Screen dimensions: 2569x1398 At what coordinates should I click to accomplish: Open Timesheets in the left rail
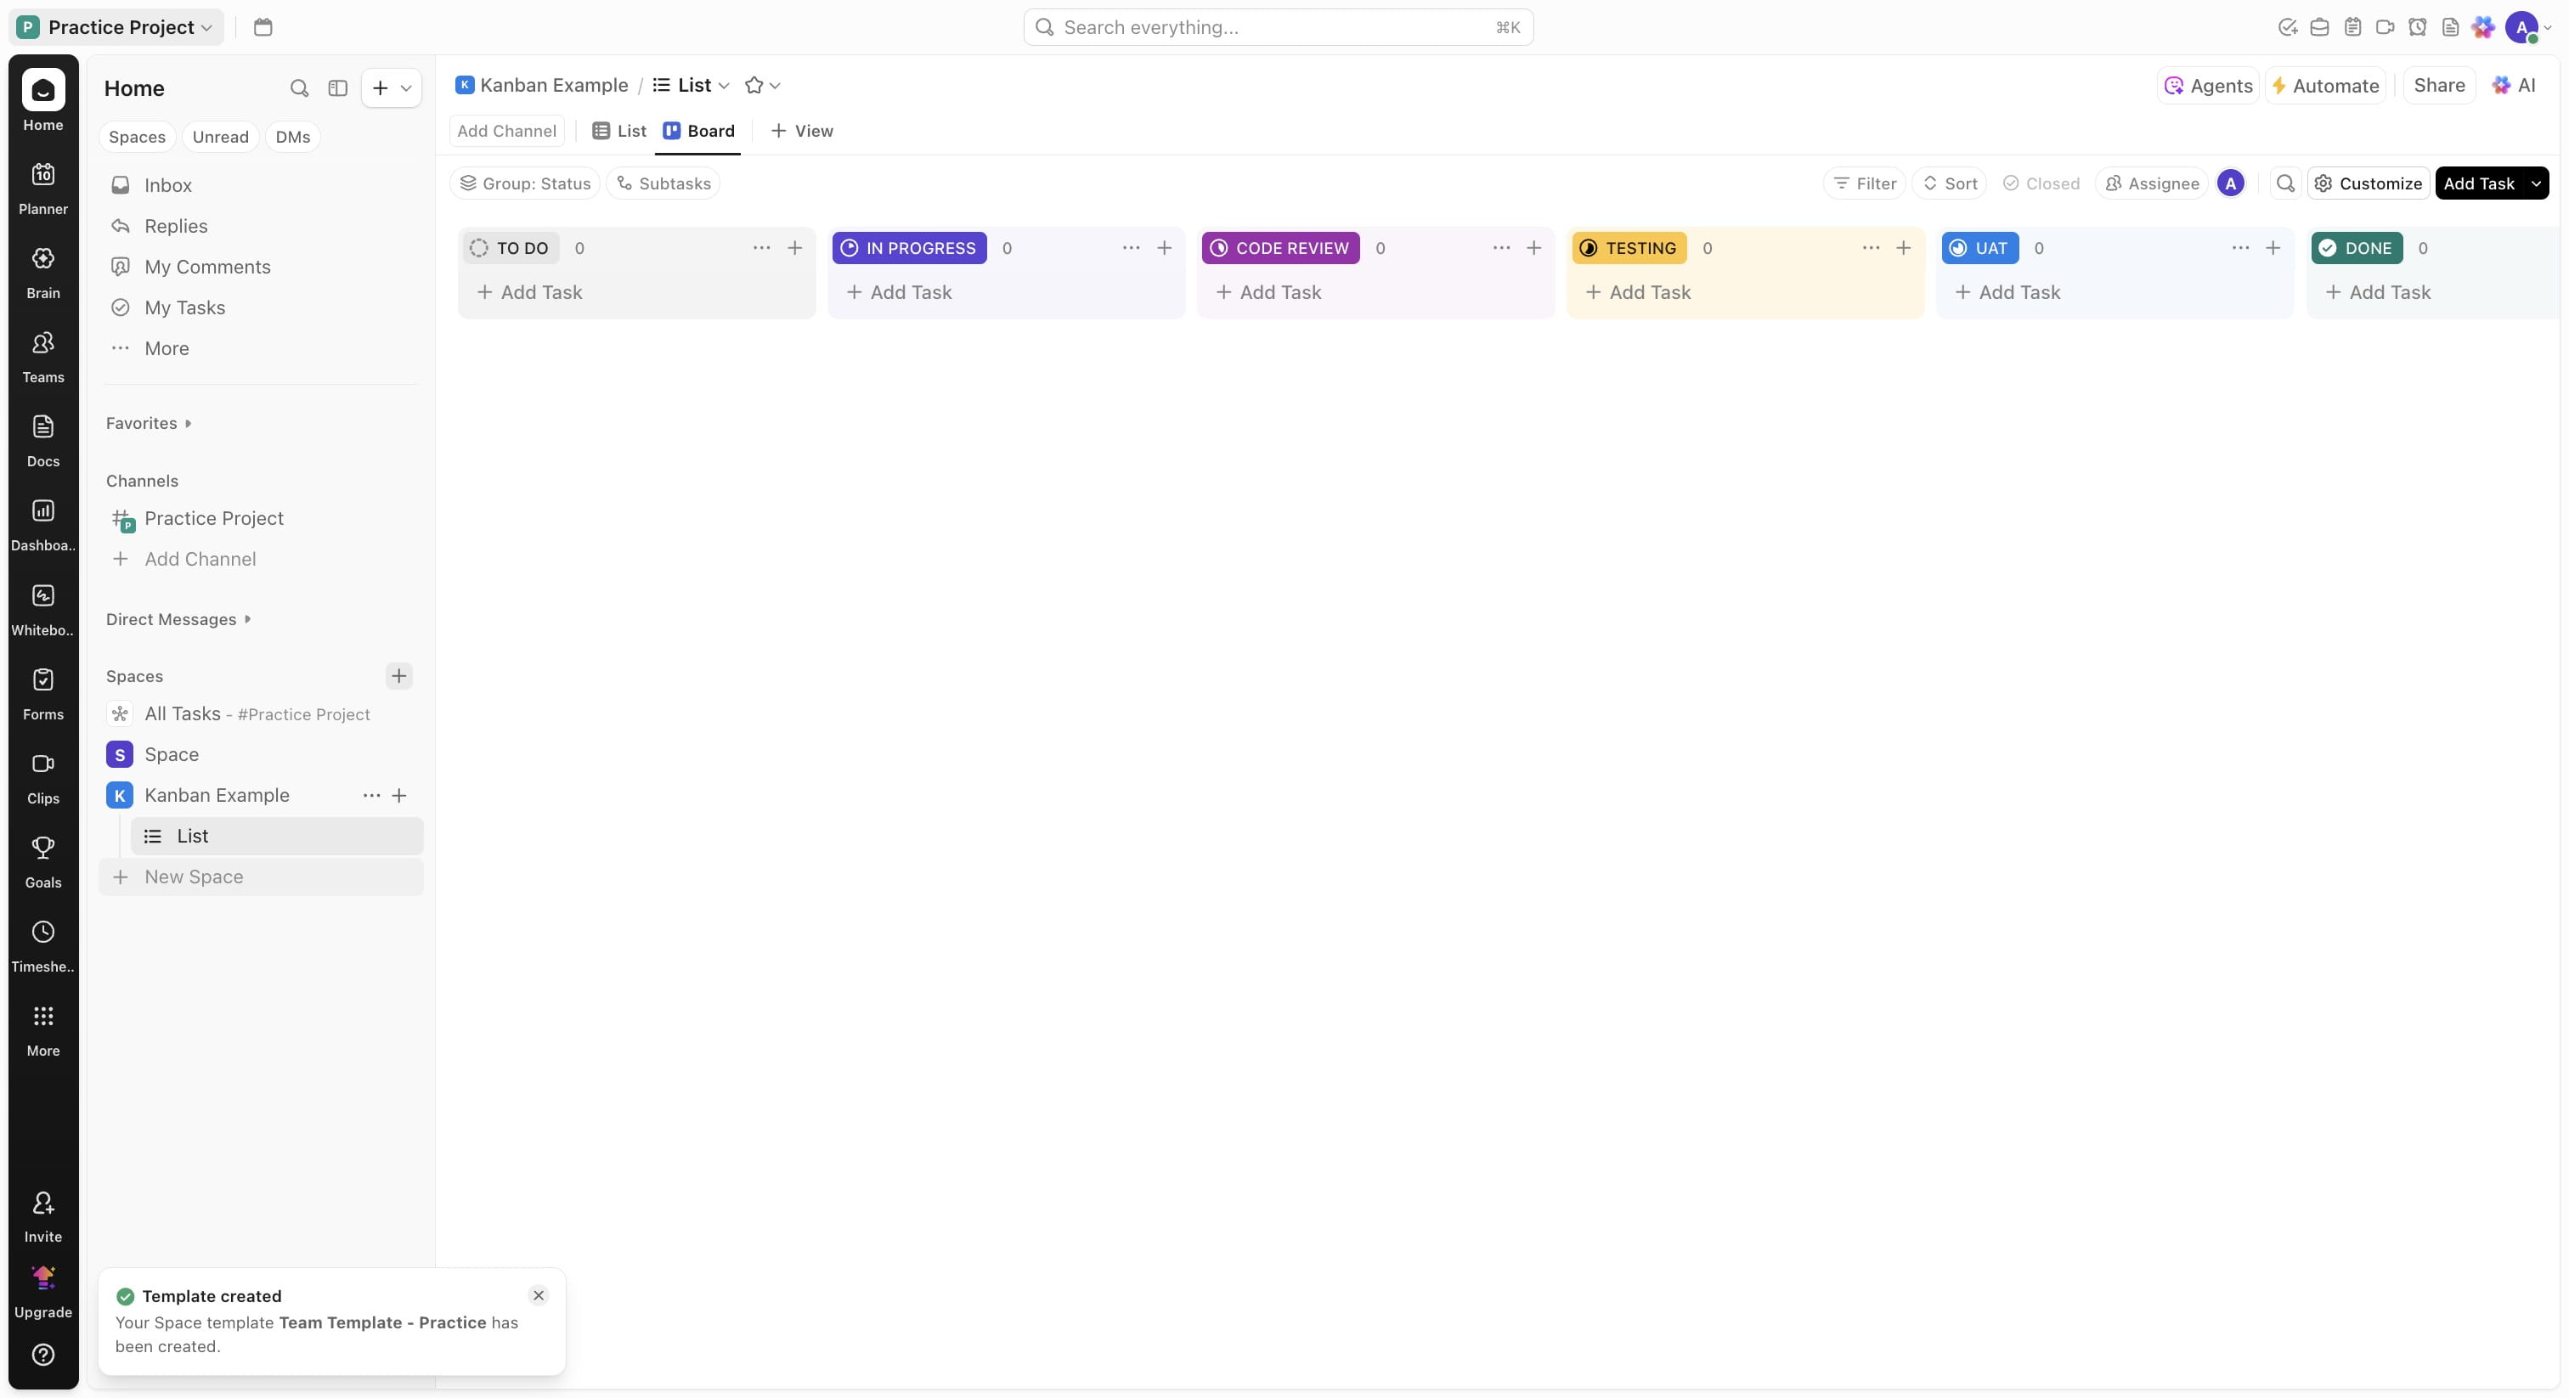(x=42, y=945)
